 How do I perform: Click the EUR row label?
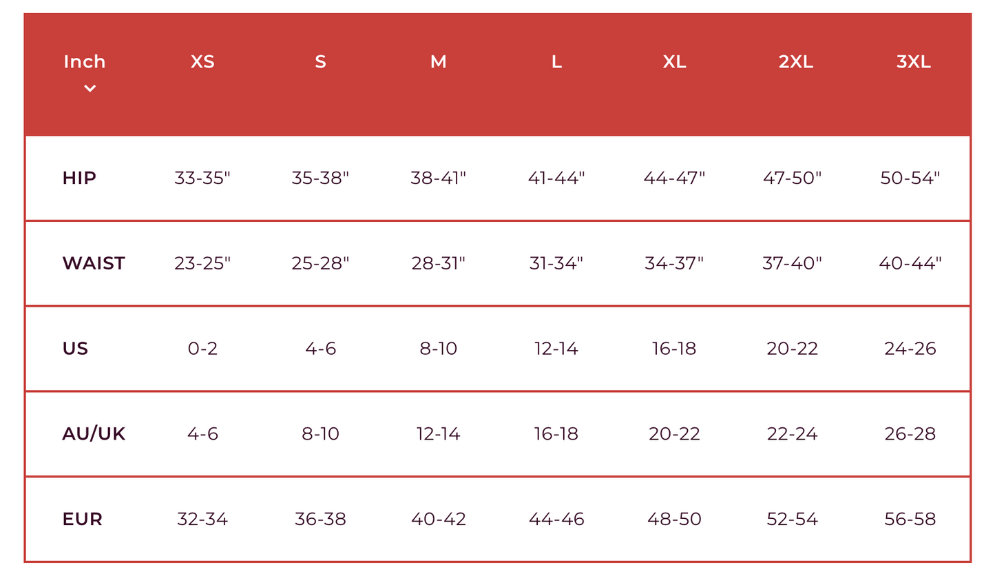pos(82,519)
